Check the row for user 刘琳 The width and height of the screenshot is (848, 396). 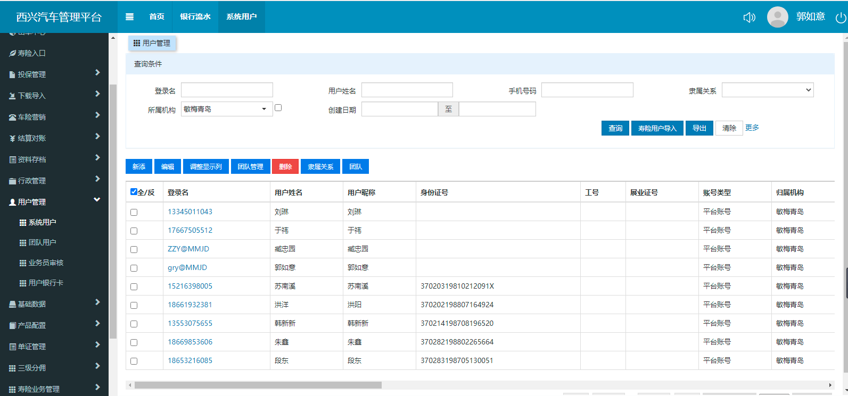click(134, 212)
